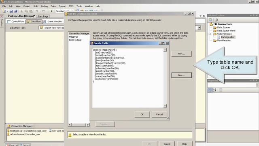Click the Property Pages icon in Properties panel
The image size is (259, 146).
tap(221, 90)
